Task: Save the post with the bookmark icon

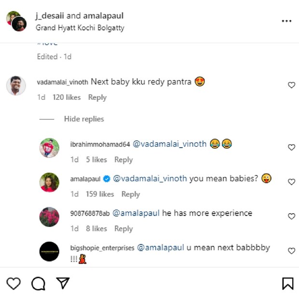Action: click(x=287, y=284)
